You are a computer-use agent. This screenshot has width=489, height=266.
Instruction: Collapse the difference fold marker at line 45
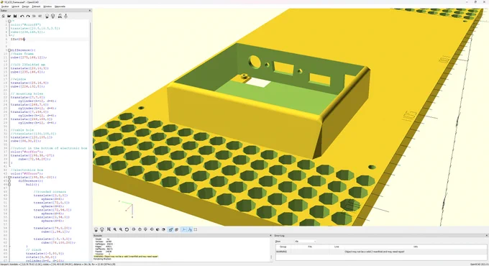9,181
